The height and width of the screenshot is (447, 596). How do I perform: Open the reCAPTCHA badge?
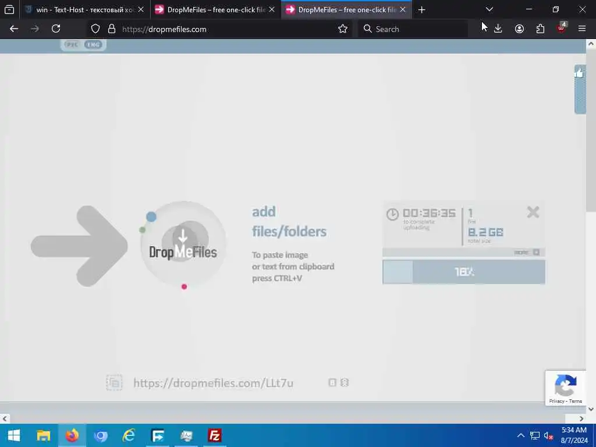pos(565,388)
